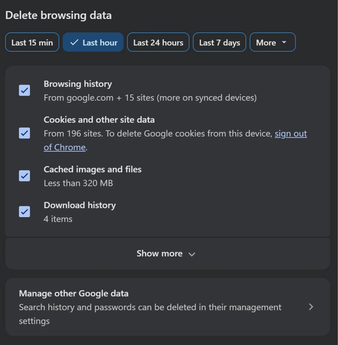Click the Delete browsing data title
Image resolution: width=338 pixels, height=345 pixels.
tap(59, 15)
